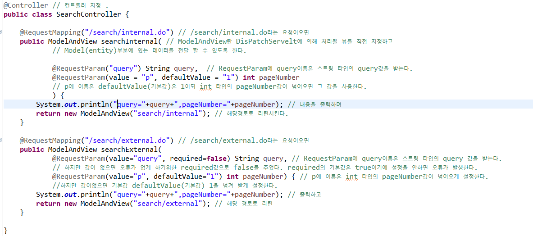This screenshot has height=236, width=533.
Task: Click the highlighted System.out.println line in searchInternal
Action: pos(268,104)
